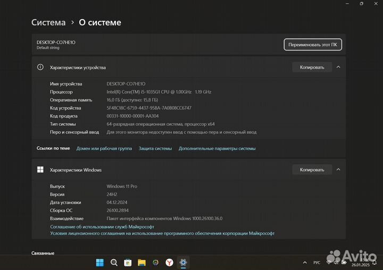Click the Windows Start button in taskbar
Viewport: 383px width, 270px height.
tap(99, 263)
